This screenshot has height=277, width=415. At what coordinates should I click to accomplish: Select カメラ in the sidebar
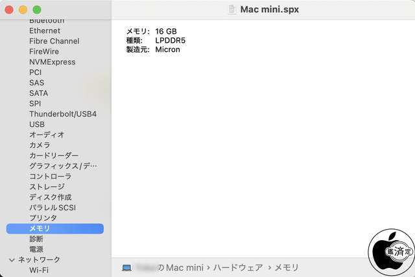coord(40,145)
